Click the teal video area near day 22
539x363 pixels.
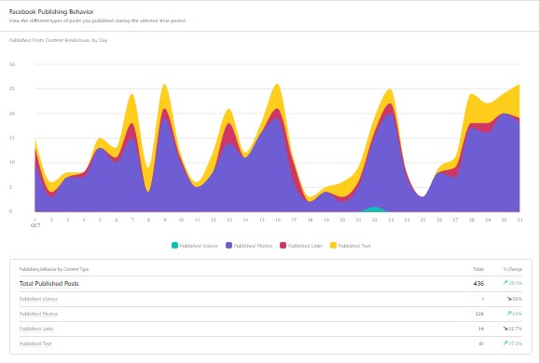click(375, 209)
